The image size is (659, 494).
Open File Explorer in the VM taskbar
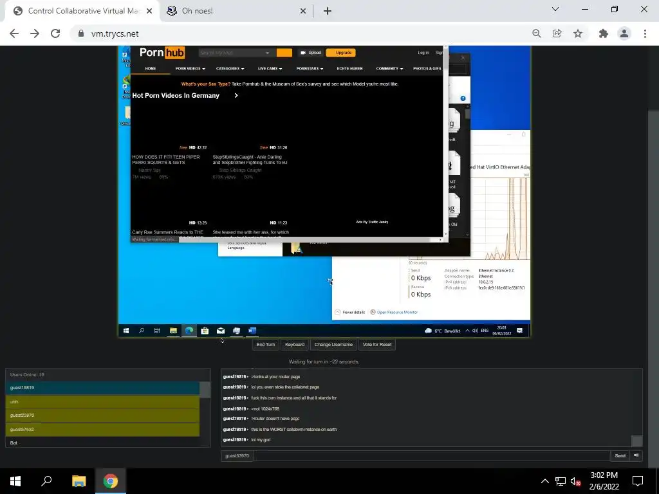coord(173,331)
